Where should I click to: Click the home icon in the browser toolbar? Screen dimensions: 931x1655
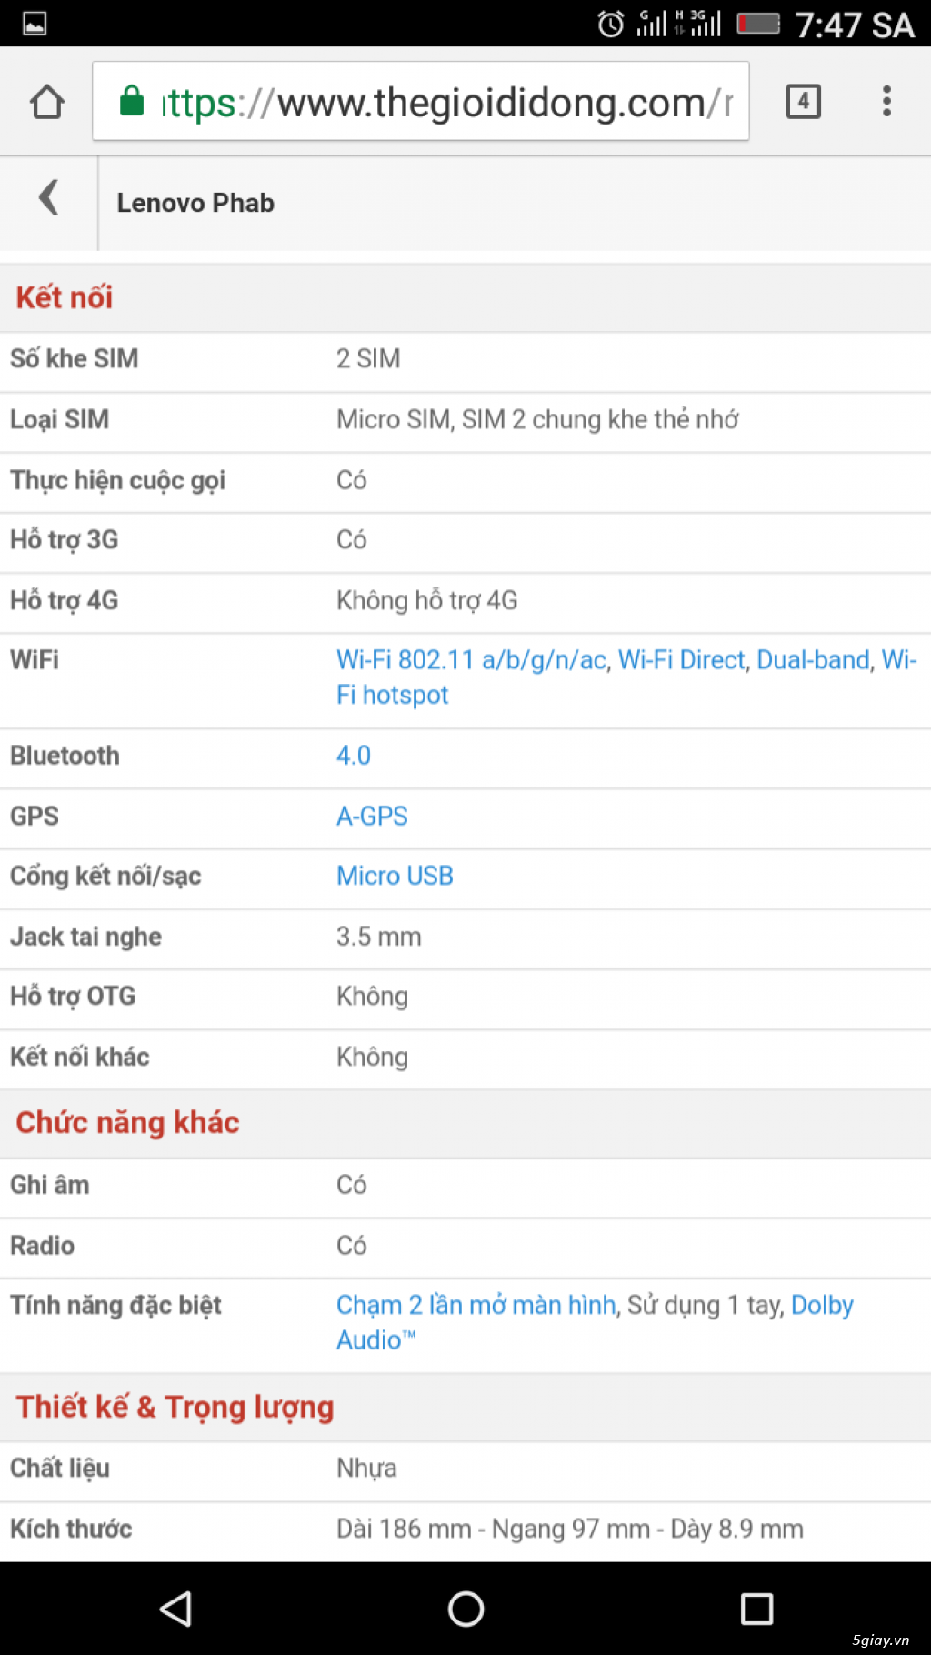(x=47, y=102)
